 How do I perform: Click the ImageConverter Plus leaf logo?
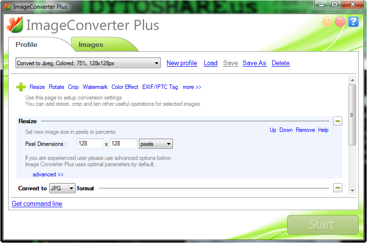[15, 25]
